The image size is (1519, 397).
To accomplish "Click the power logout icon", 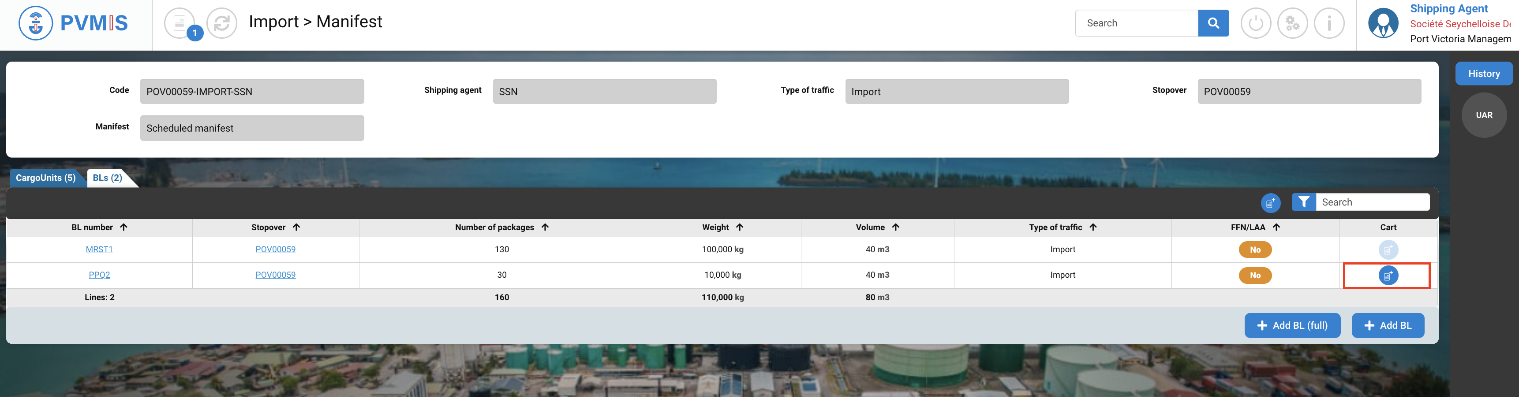I will 1255,23.
